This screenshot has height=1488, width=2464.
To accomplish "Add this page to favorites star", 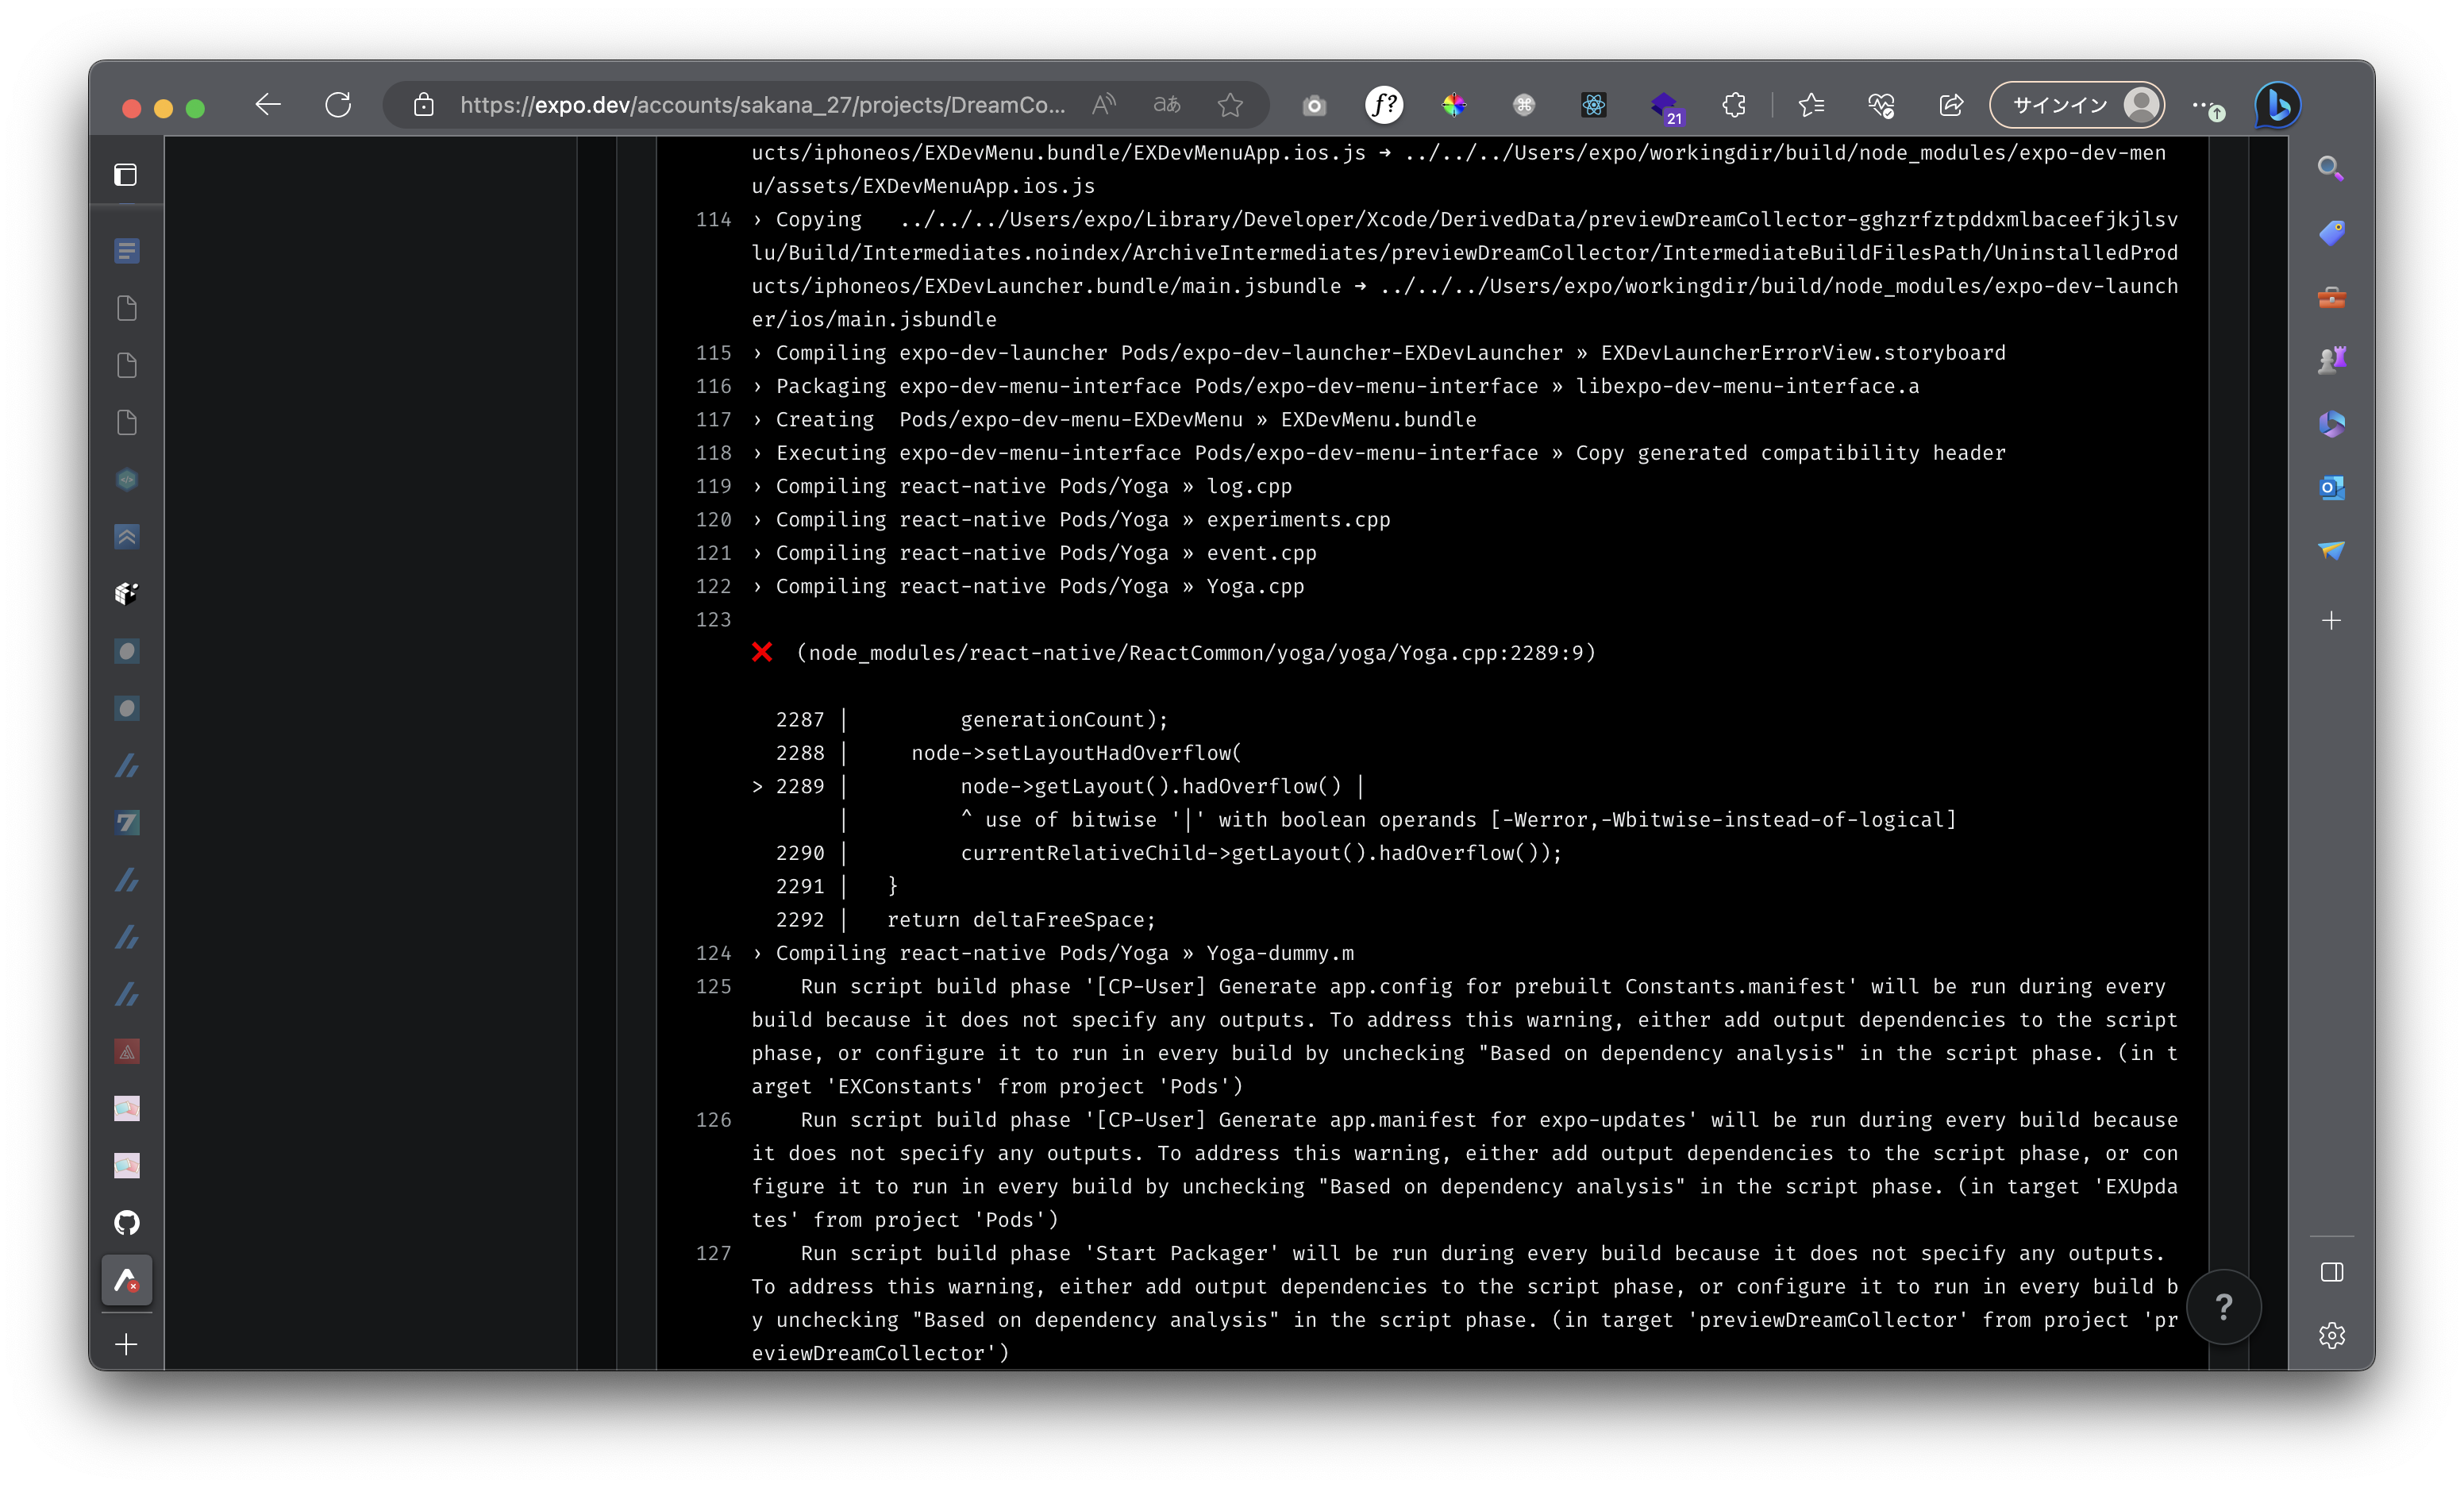I will point(1230,105).
